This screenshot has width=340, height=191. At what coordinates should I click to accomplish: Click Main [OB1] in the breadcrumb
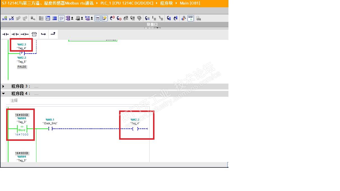click(190, 3)
